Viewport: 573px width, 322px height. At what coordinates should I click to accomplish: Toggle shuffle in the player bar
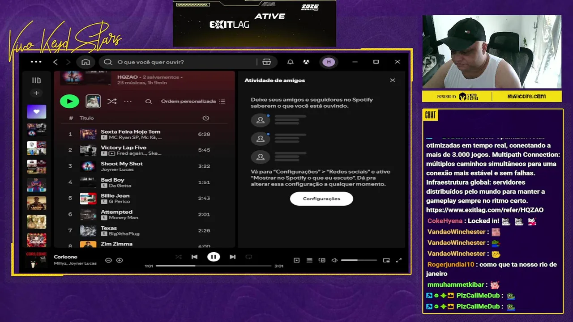coord(179,257)
